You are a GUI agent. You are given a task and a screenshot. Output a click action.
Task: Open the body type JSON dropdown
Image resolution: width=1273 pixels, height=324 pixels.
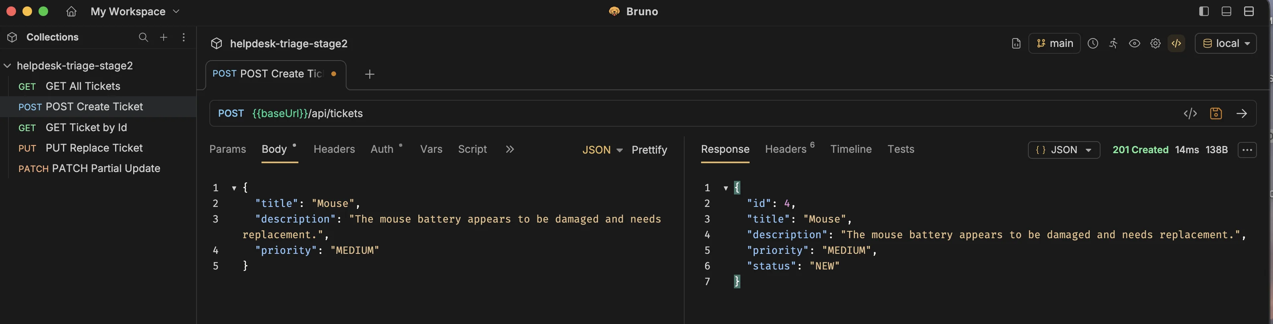click(x=602, y=150)
